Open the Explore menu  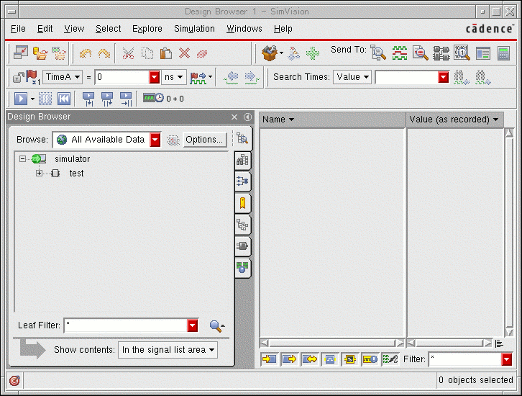pyautogui.click(x=147, y=29)
